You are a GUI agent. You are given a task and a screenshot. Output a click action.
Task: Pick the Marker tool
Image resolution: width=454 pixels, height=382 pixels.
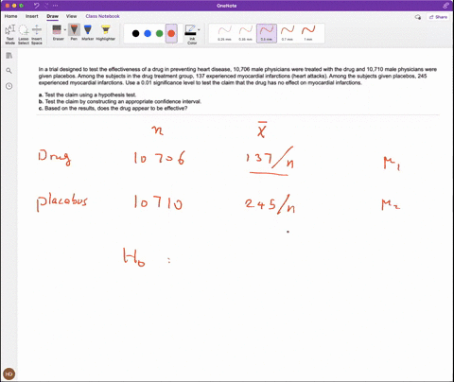click(x=88, y=32)
